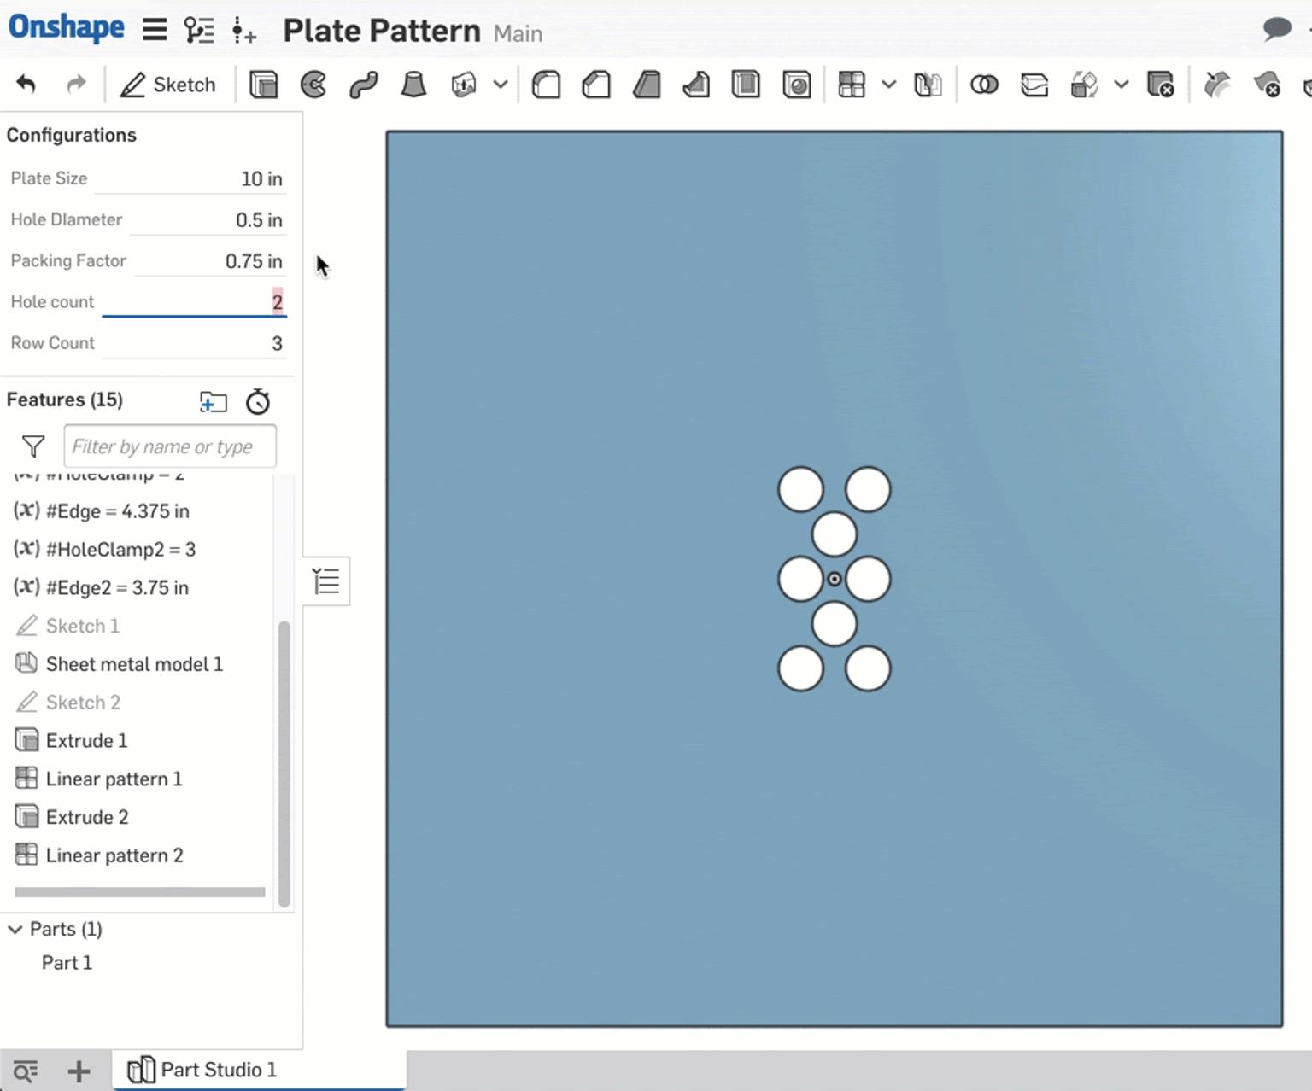Edit the Hole count configuration value
This screenshot has width=1312, height=1091.
pyautogui.click(x=277, y=301)
